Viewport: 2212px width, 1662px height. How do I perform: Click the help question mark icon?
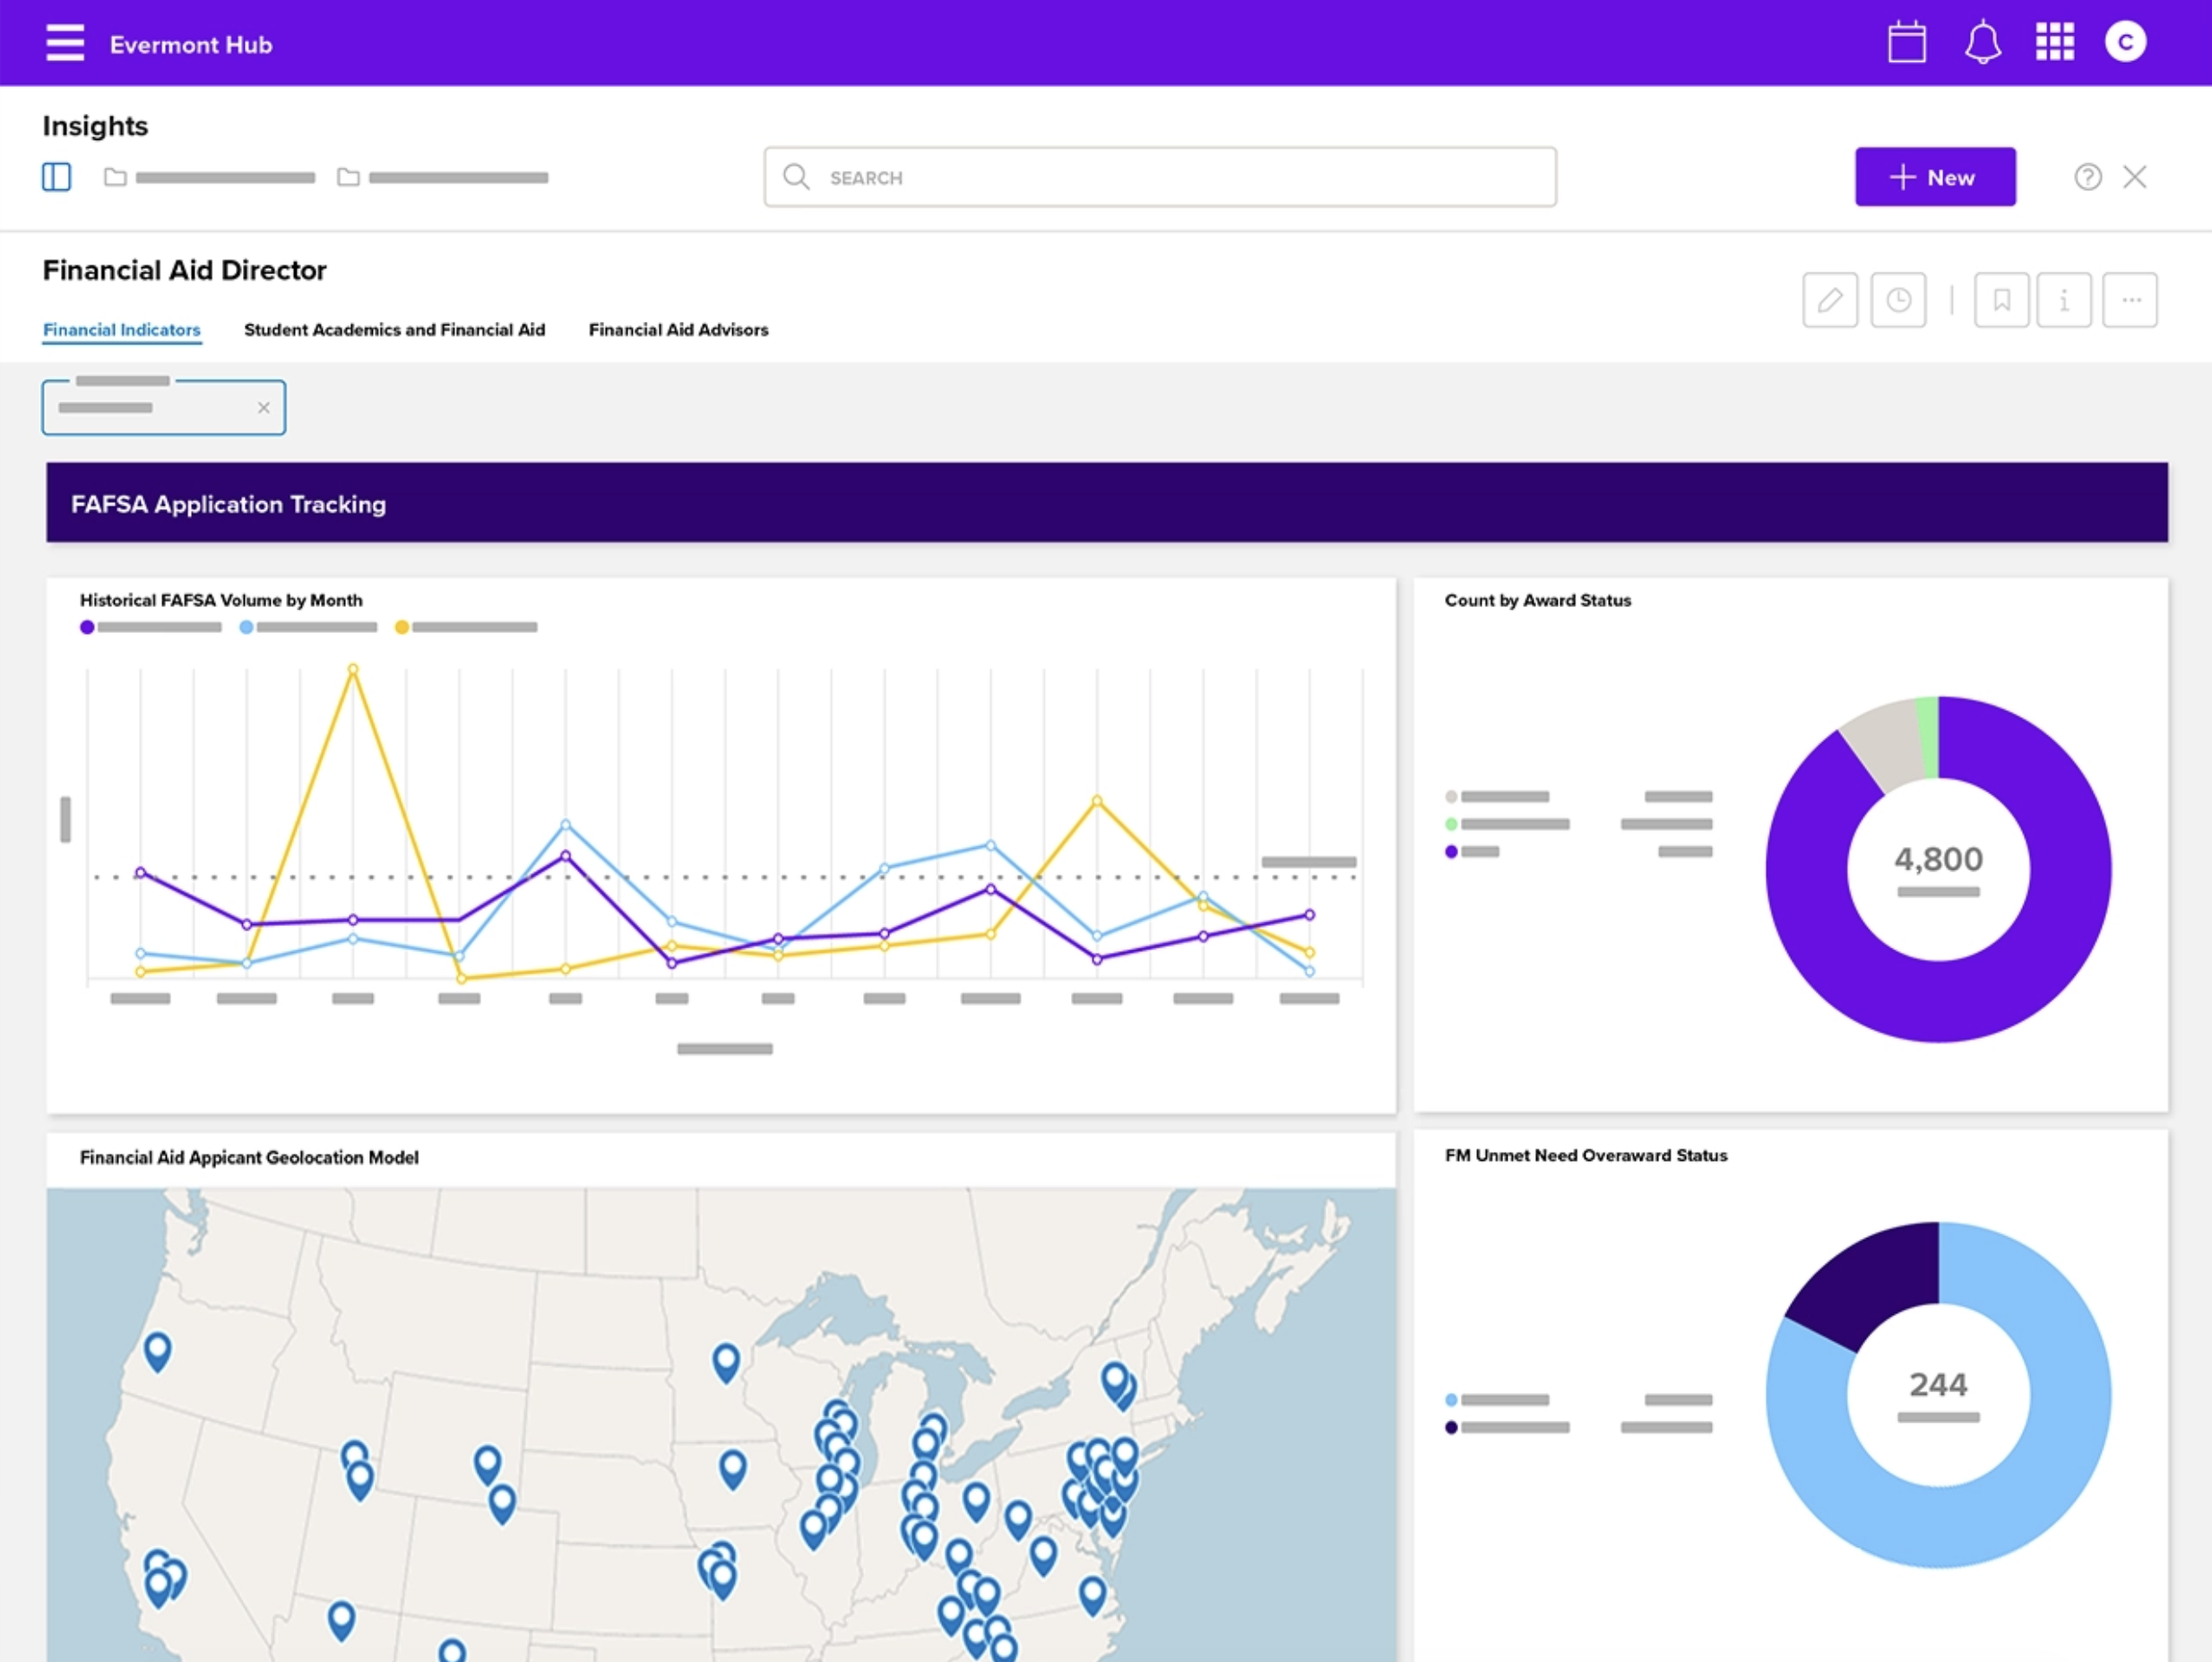2087,177
